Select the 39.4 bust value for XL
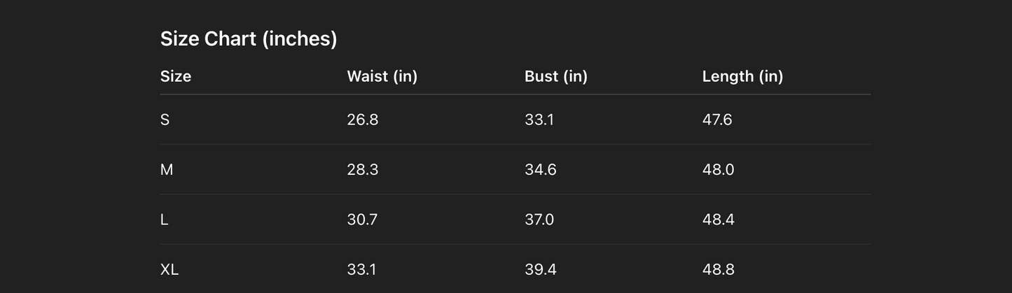This screenshot has width=1012, height=293. 540,269
